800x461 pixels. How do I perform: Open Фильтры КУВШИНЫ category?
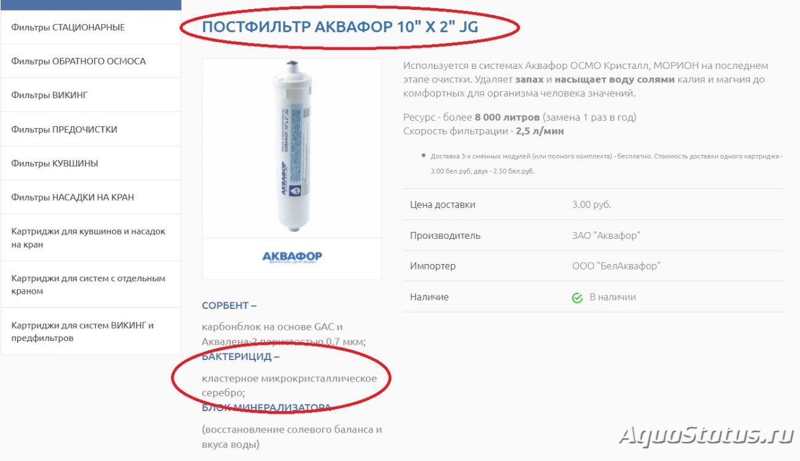click(x=91, y=163)
